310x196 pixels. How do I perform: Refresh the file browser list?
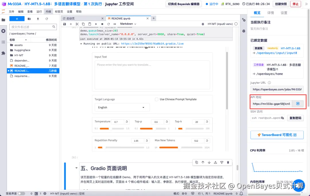pyautogui.click(x=47, y=19)
